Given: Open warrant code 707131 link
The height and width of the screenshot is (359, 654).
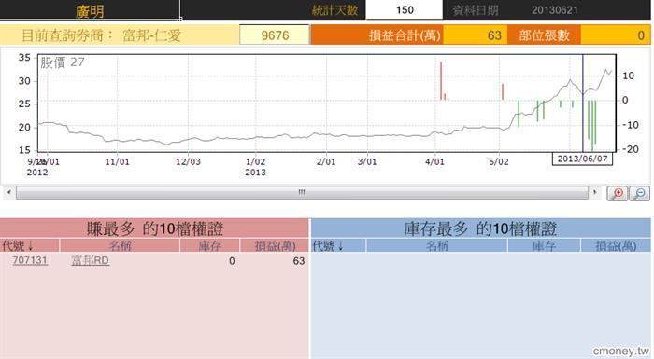Looking at the screenshot, I should tap(30, 260).
